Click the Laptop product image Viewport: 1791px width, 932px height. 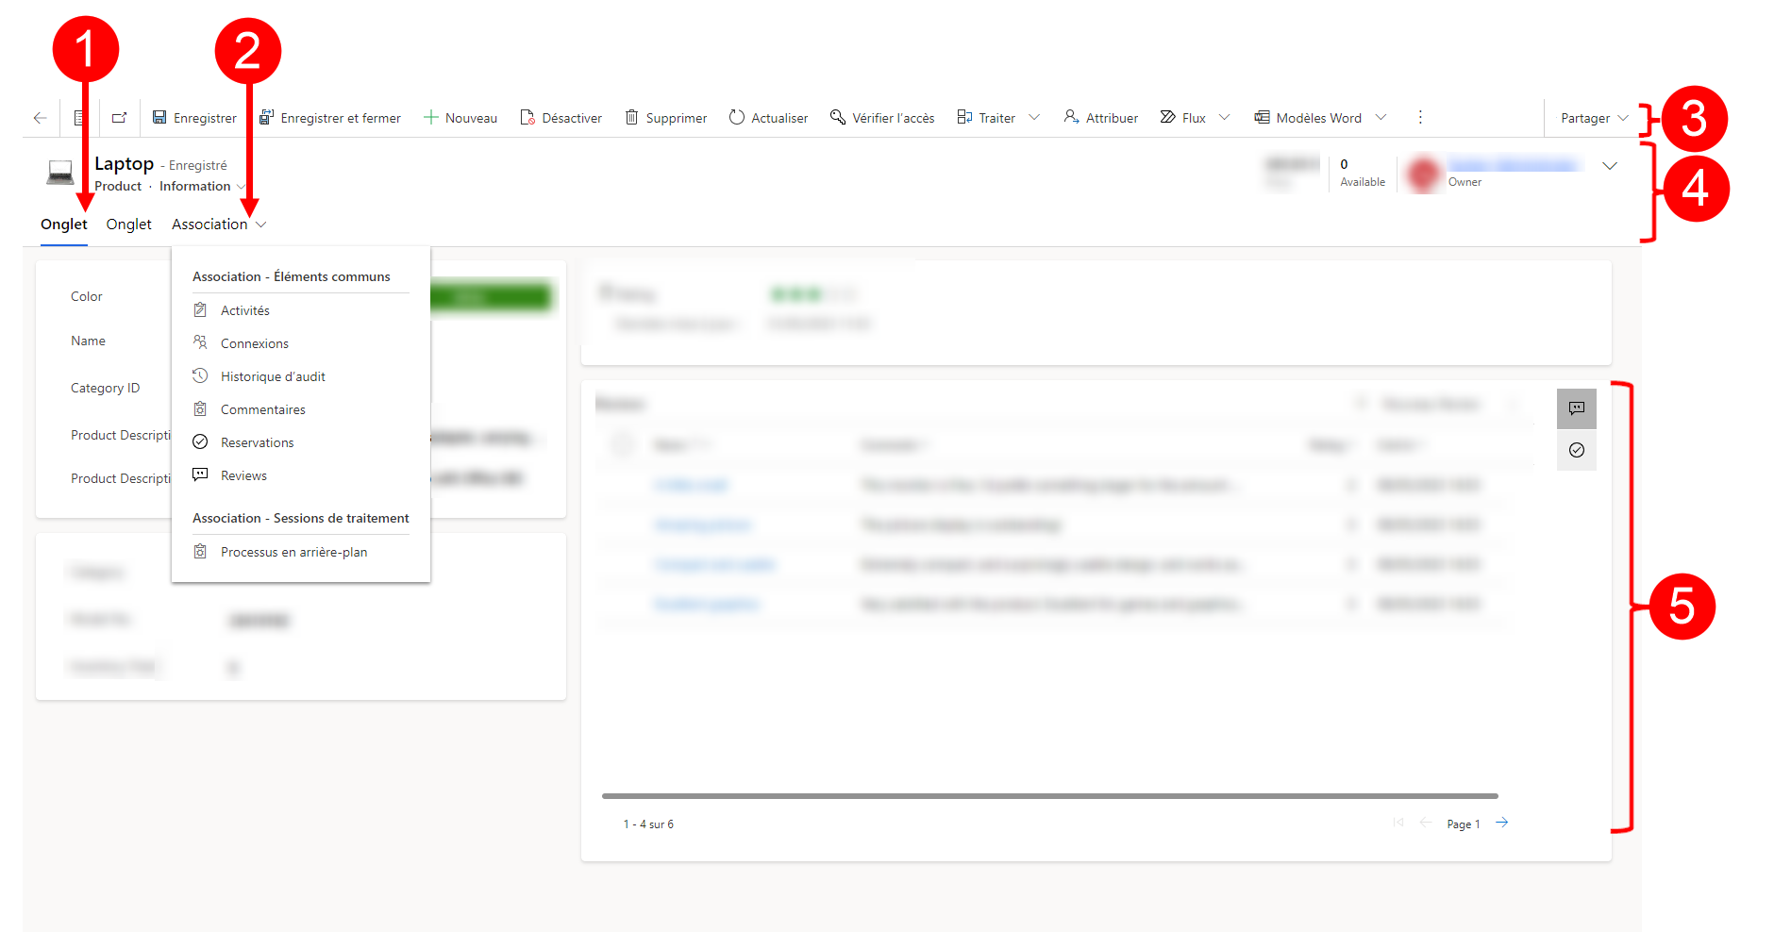[x=60, y=173]
